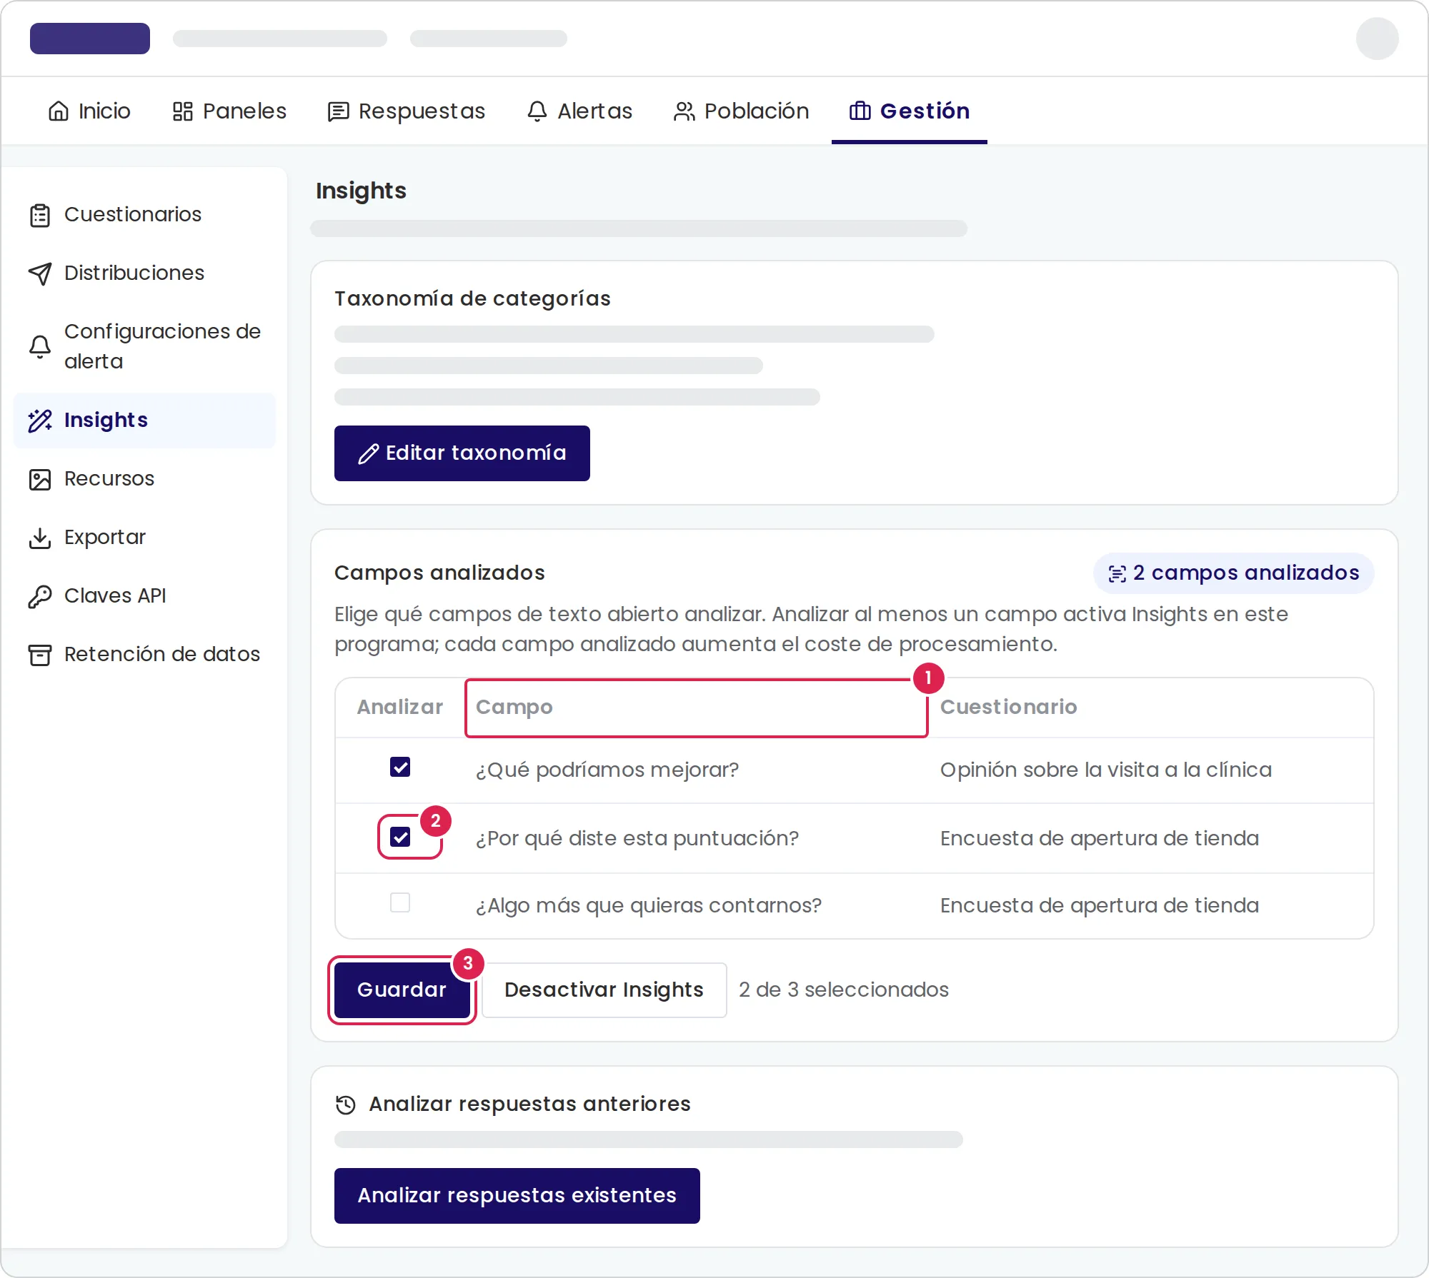Check the ¿Algo más que quieras contarnos? field
Screen dimensions: 1429x1278
[400, 903]
